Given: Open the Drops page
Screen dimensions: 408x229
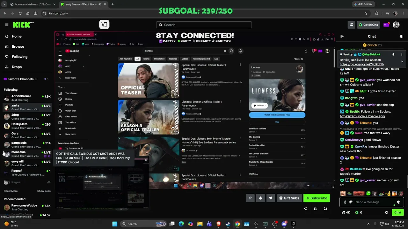Looking at the screenshot, I should coord(17,67).
